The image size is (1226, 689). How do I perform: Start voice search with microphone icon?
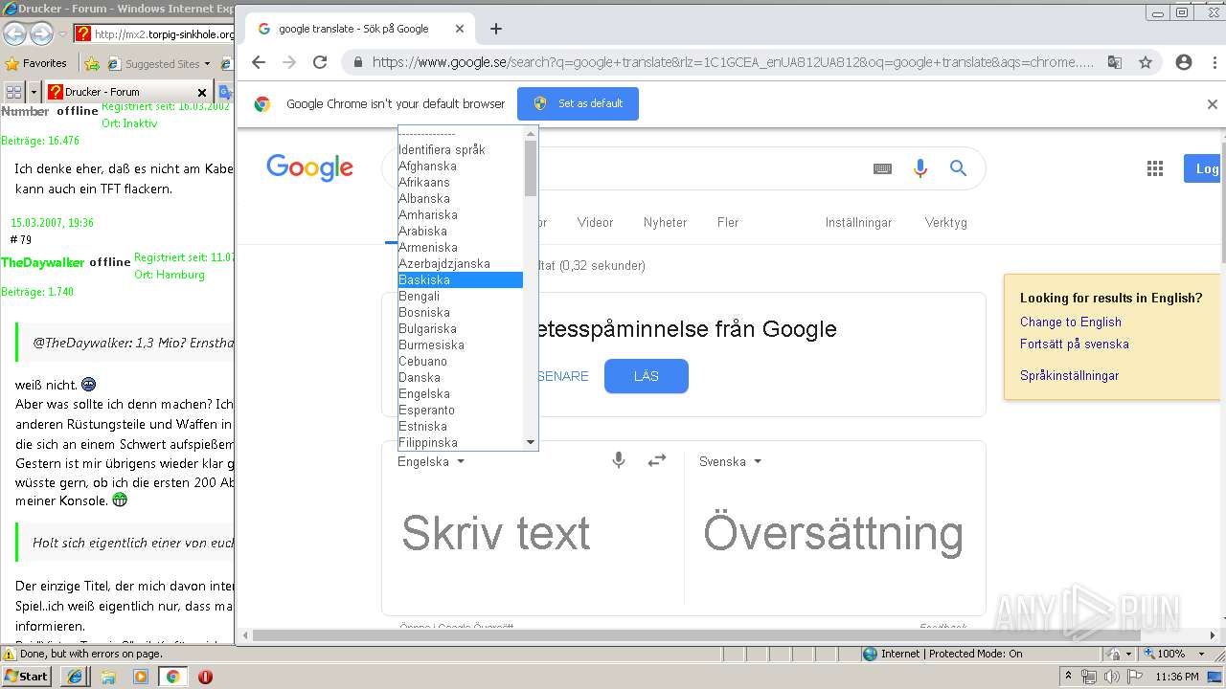pos(920,168)
